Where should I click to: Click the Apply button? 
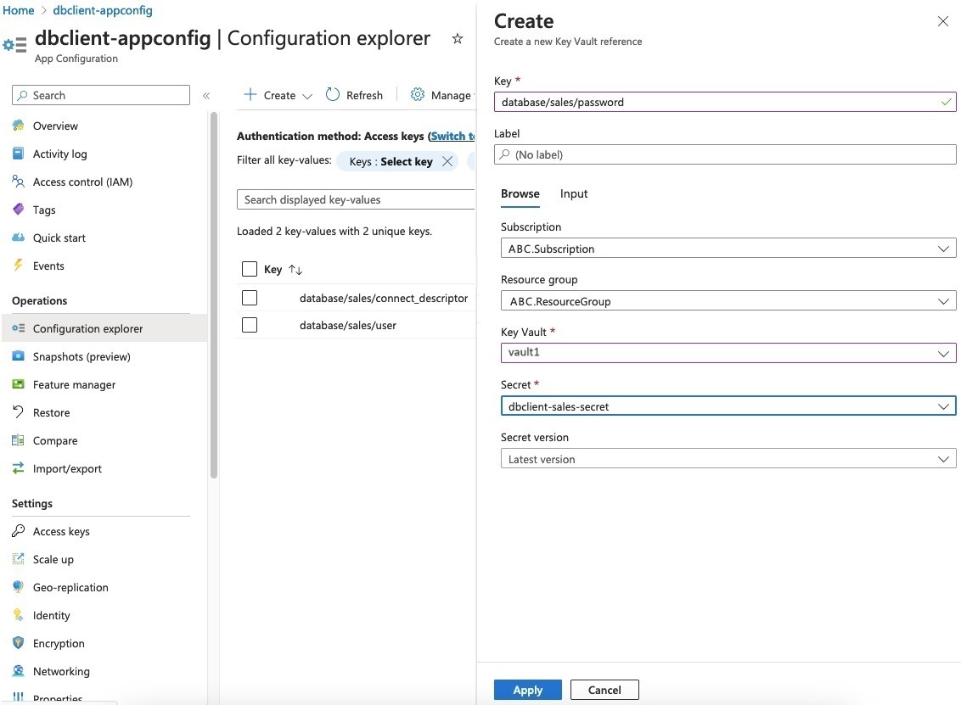click(528, 690)
